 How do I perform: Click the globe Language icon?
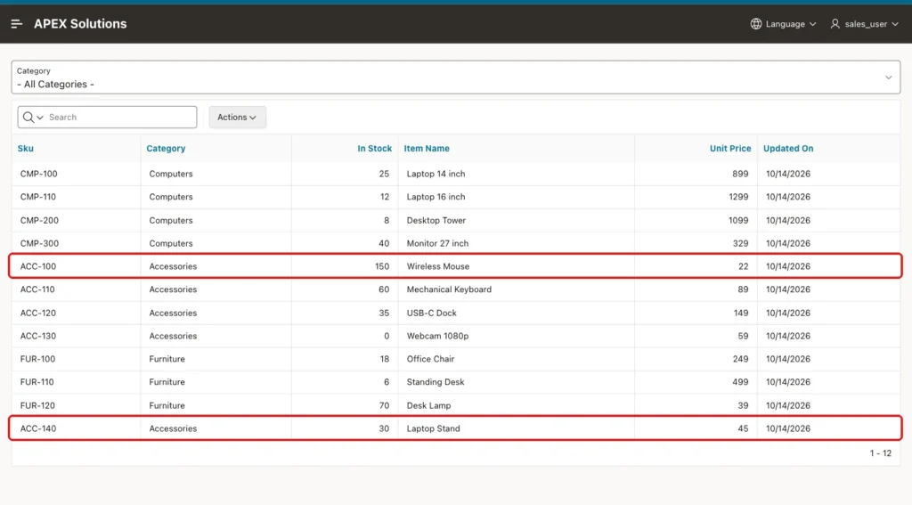755,24
